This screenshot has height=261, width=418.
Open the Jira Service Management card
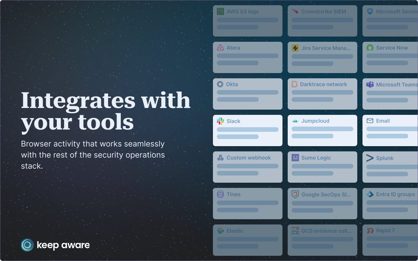tap(322, 57)
